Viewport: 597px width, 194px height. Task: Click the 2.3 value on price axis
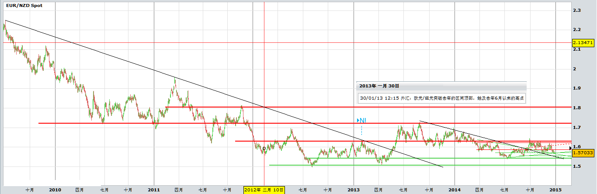click(x=576, y=10)
